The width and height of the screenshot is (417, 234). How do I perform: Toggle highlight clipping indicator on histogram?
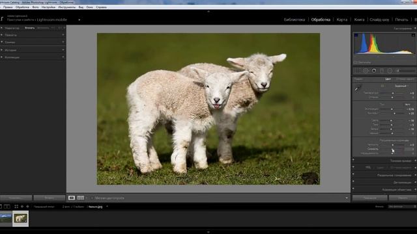[413, 35]
